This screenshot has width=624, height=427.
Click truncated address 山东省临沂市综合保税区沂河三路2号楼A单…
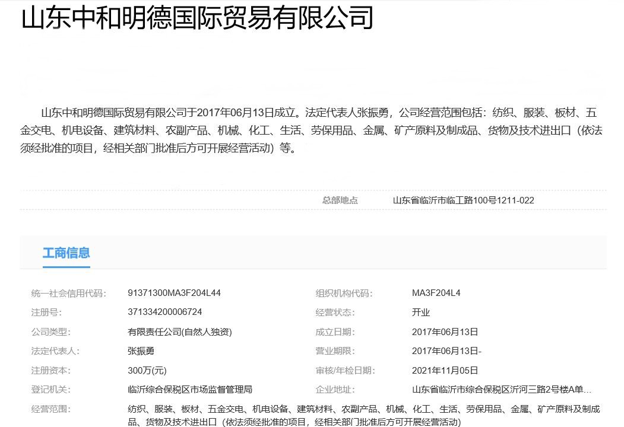click(502, 390)
